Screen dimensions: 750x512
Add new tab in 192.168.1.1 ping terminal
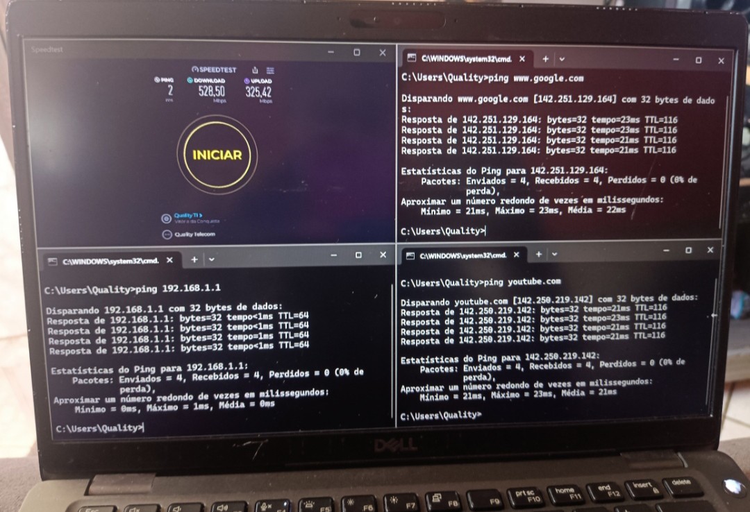[194, 259]
